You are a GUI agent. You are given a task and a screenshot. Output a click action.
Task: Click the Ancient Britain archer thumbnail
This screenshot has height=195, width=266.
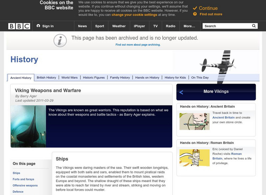[x=195, y=121]
